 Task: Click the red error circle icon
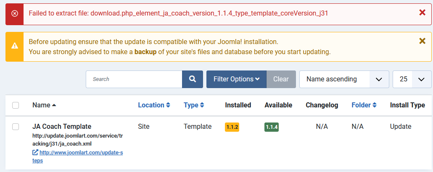[x=15, y=13]
